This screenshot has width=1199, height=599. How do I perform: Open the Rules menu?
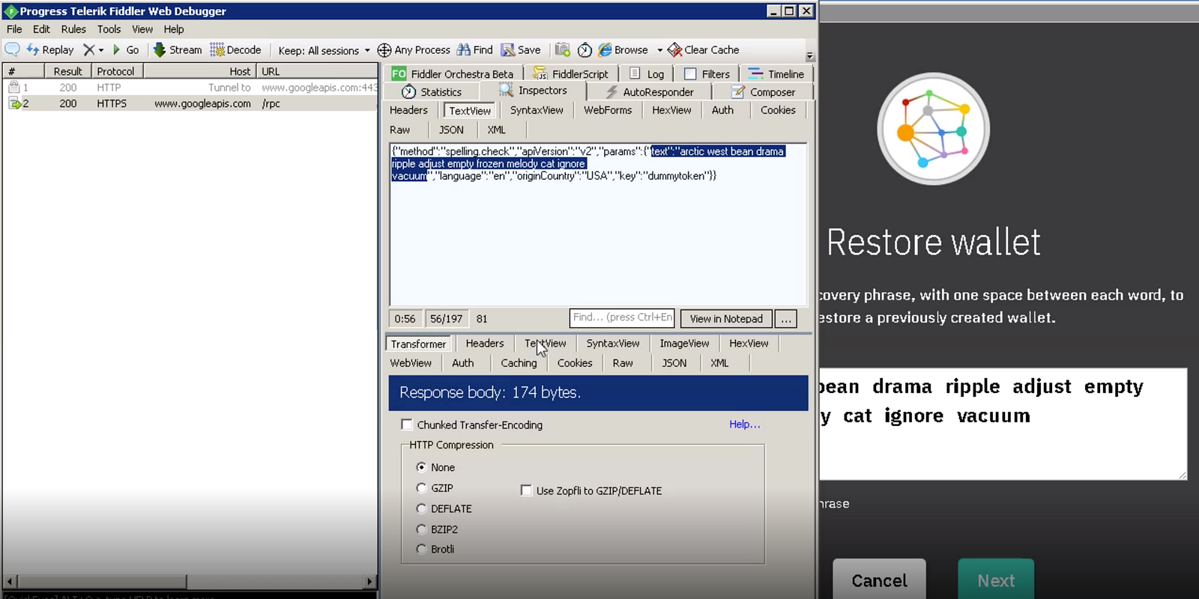[73, 29]
